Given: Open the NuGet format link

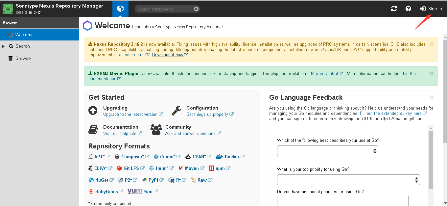Looking at the screenshot, I should click(x=104, y=180).
